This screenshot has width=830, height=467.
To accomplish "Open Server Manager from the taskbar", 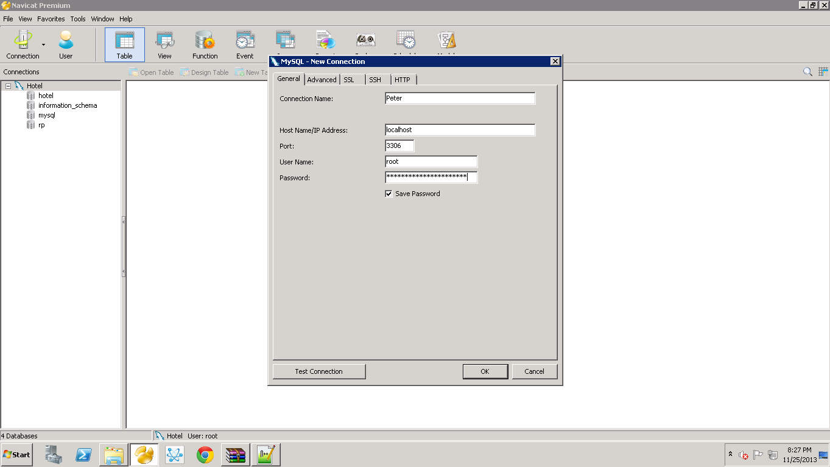I will 54,454.
